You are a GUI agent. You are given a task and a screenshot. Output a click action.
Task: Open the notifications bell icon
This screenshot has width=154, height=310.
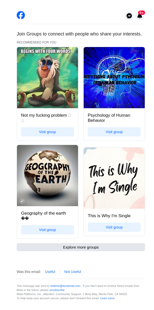pyautogui.click(x=140, y=16)
